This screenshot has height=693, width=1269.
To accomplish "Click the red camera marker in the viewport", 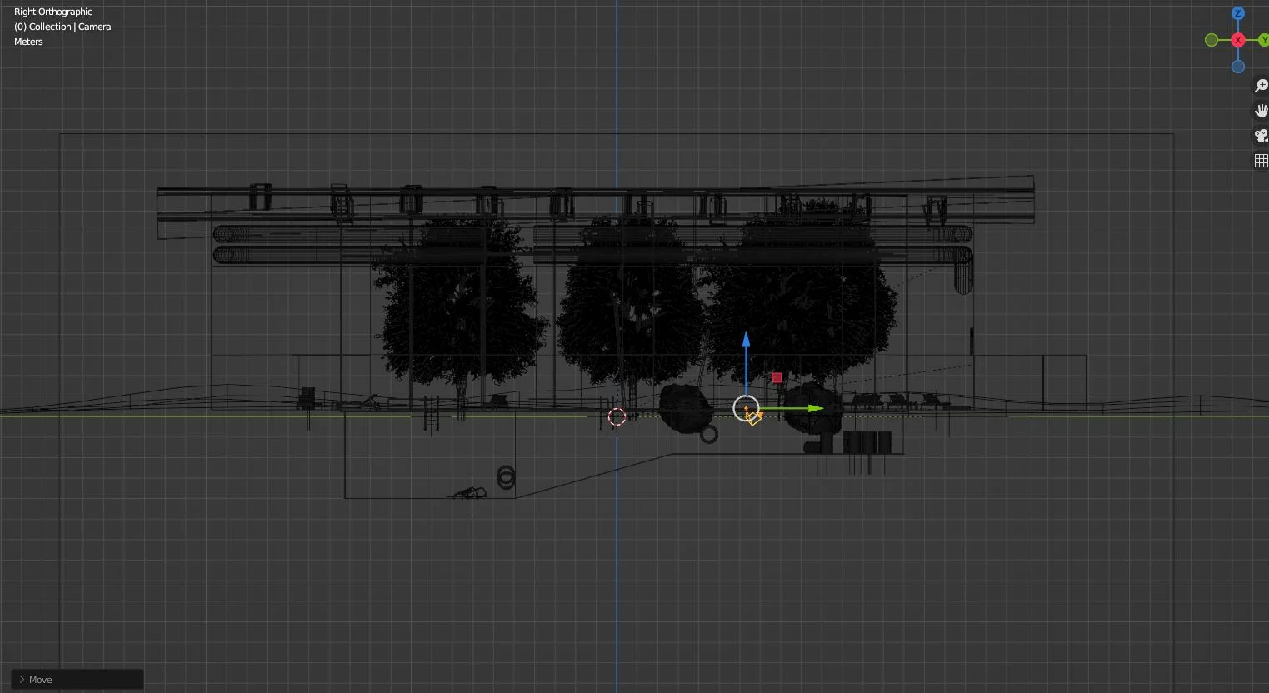I will 775,377.
